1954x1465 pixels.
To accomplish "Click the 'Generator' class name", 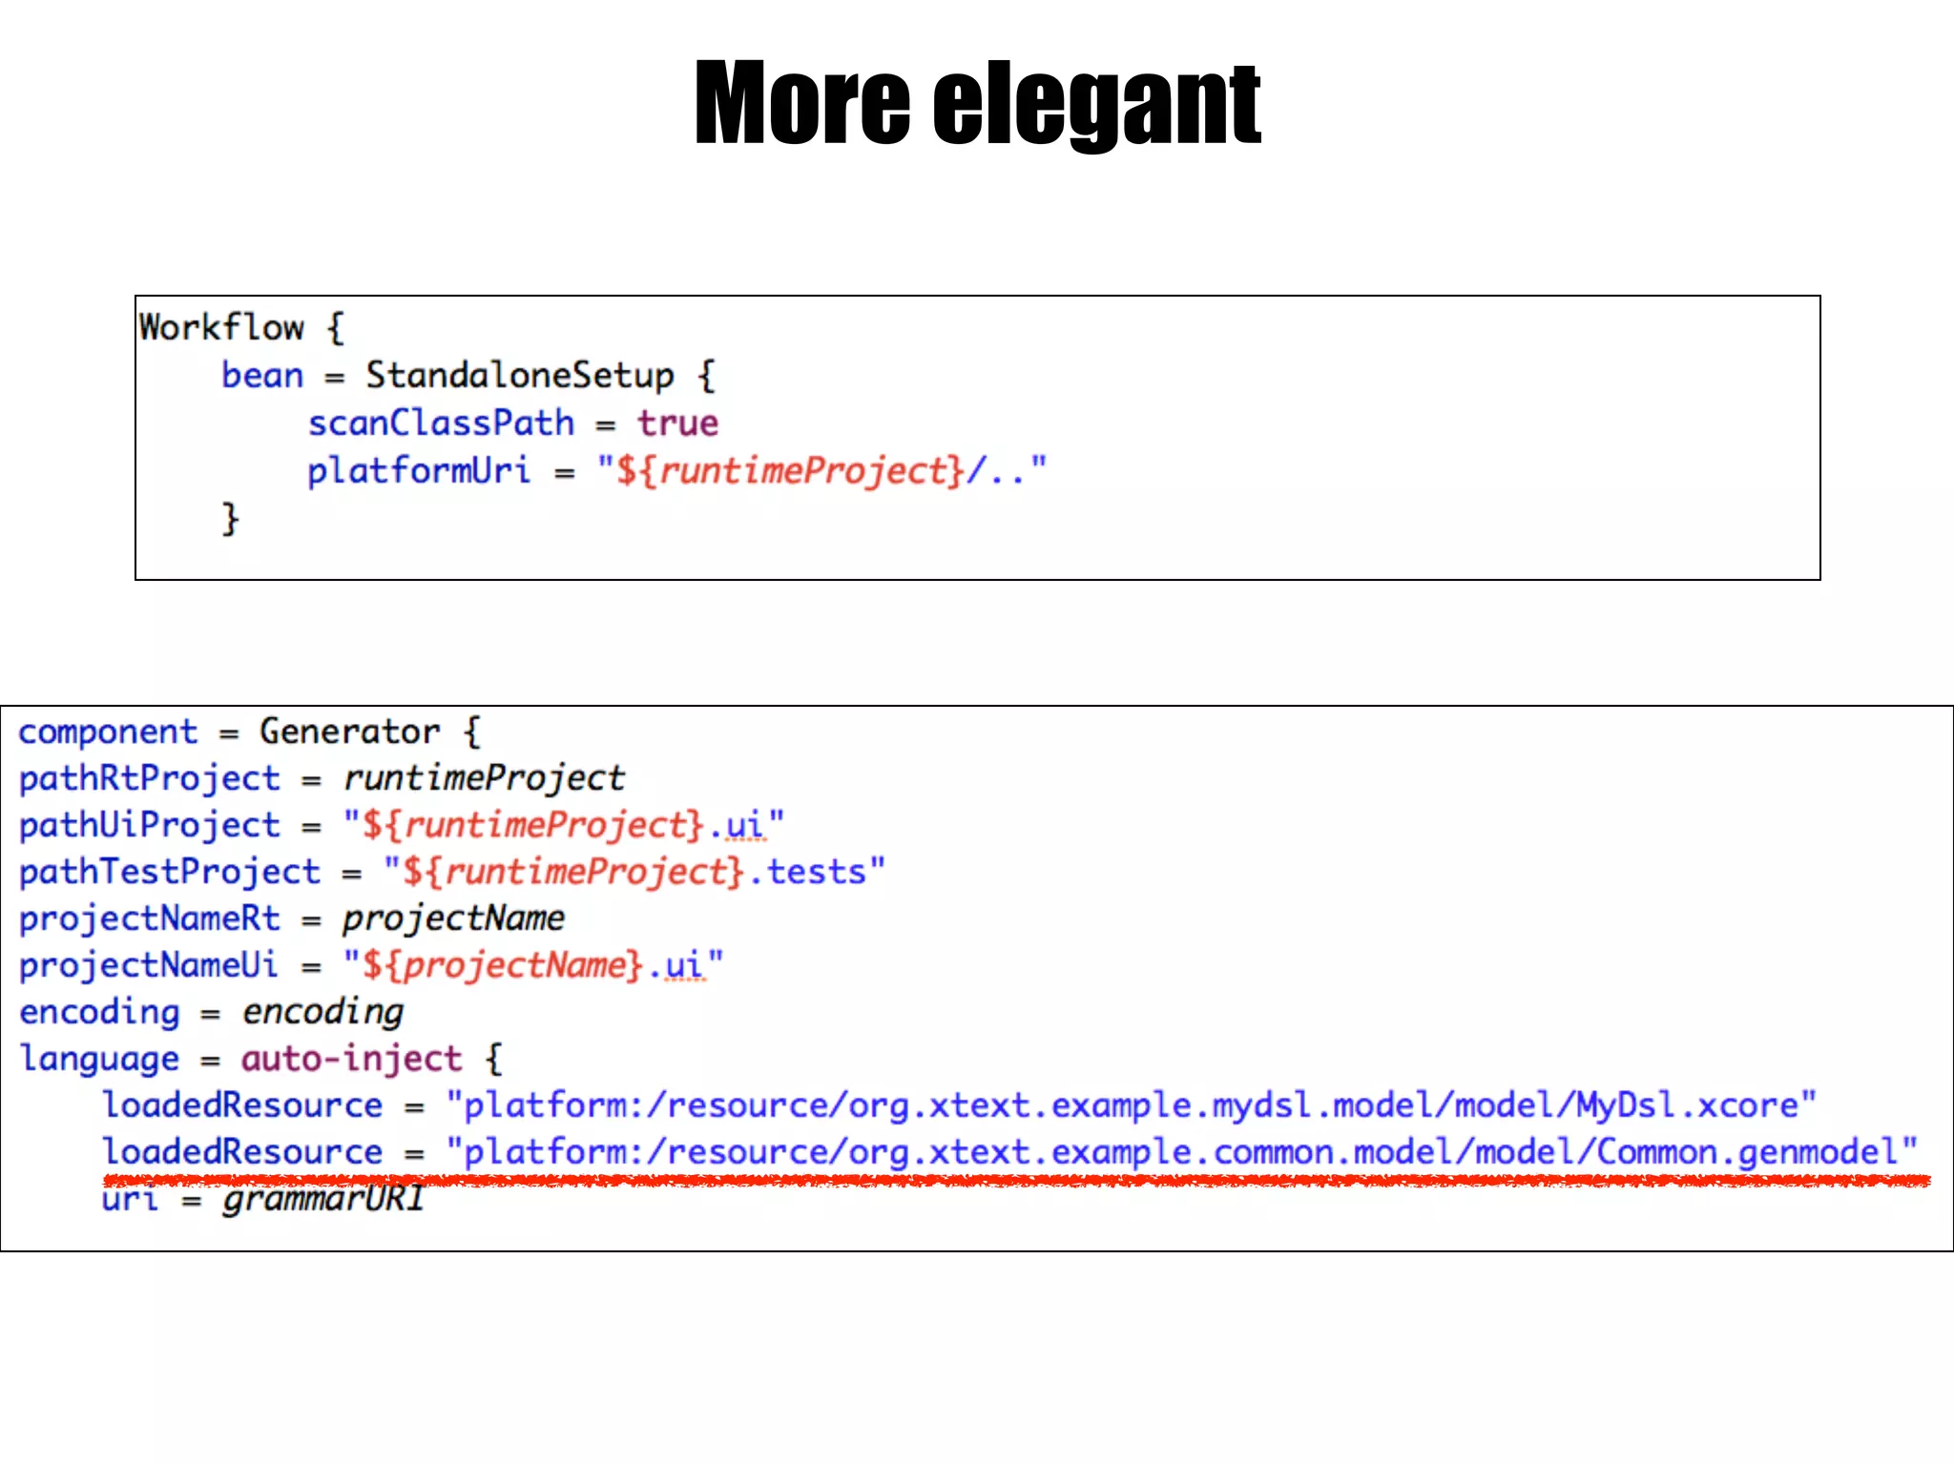I will coord(349,732).
